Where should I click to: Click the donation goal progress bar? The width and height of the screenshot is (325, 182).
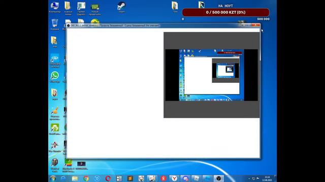coord(225,12)
